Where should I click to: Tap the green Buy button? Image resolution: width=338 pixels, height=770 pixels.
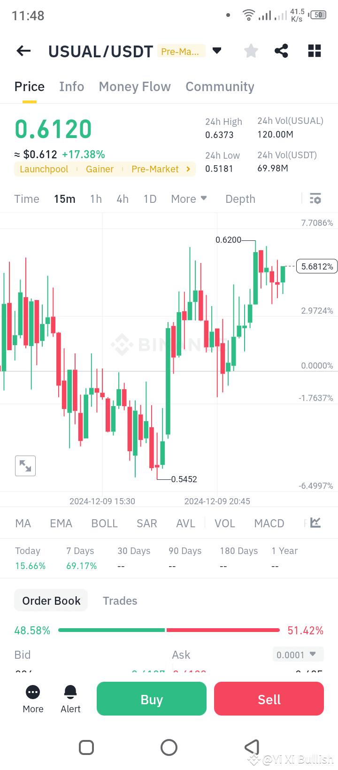point(151,699)
